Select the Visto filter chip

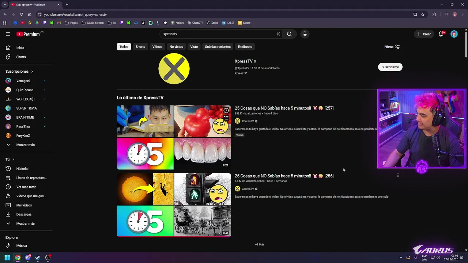click(194, 47)
